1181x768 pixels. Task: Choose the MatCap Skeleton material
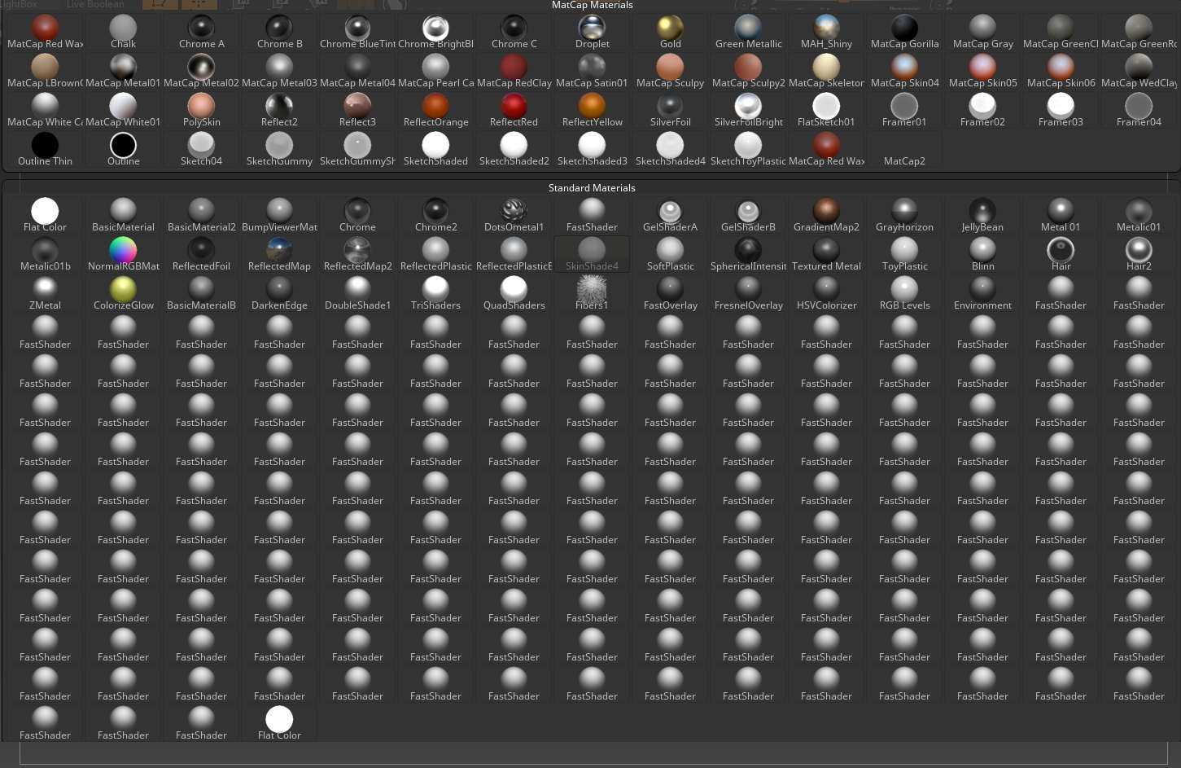(826, 71)
